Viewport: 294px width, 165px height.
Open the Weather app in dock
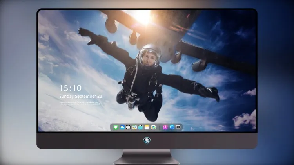(122, 127)
